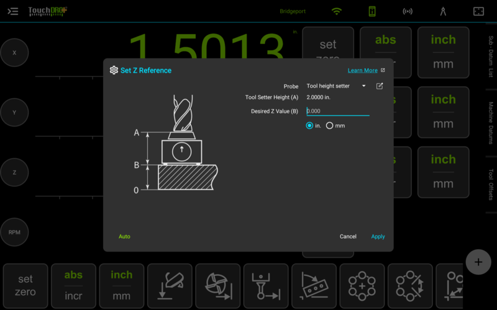Image resolution: width=497 pixels, height=310 pixels.
Task: Select the Y axis button
Action: pos(14,112)
